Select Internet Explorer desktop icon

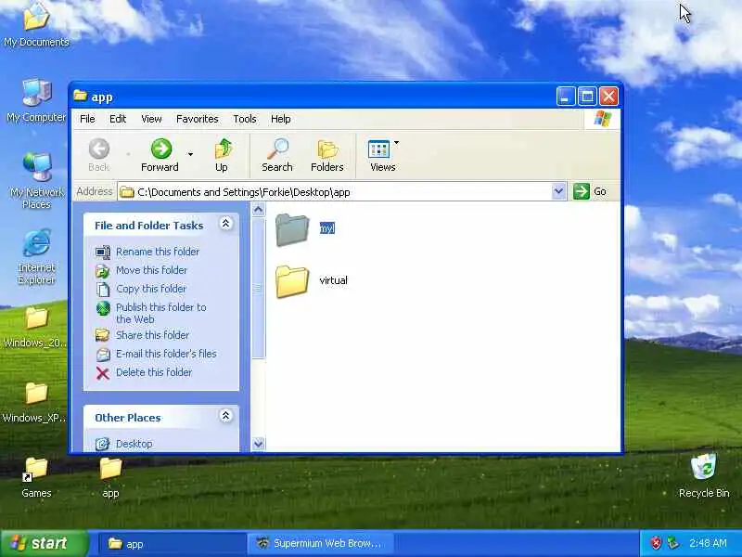click(36, 257)
